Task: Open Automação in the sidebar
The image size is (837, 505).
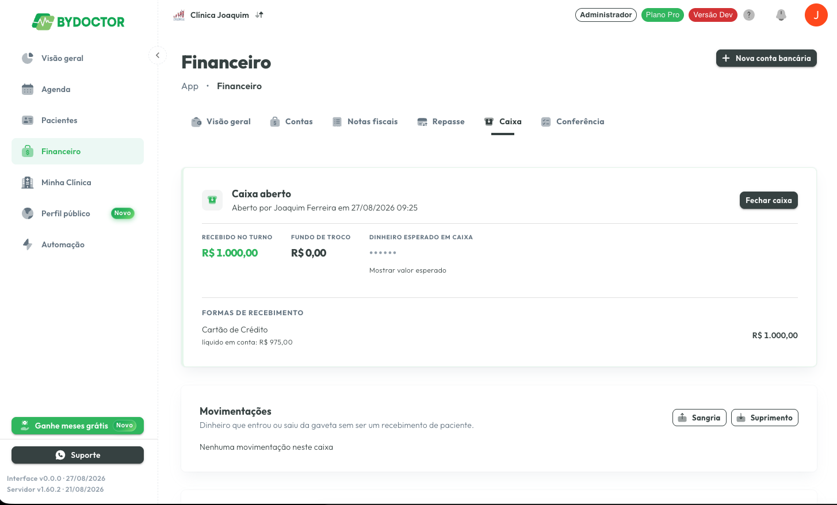Action: click(78, 244)
